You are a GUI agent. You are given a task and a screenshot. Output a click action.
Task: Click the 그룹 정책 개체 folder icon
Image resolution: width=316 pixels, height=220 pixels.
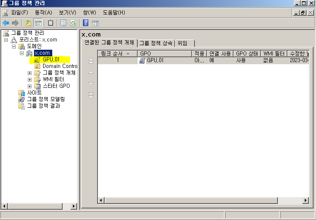click(x=37, y=73)
